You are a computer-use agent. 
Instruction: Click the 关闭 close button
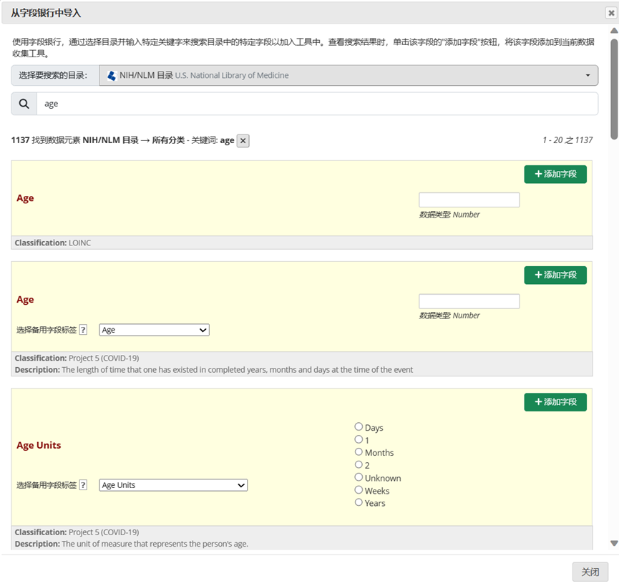(x=590, y=572)
